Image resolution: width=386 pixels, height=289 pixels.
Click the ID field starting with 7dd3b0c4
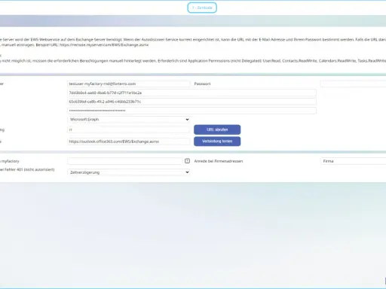[191, 93]
